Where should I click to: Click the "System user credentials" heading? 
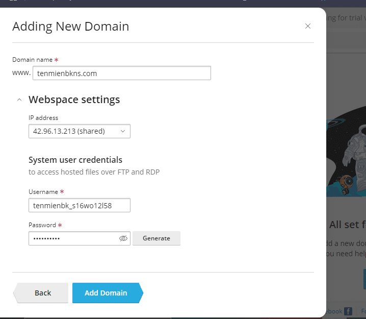[x=75, y=160]
